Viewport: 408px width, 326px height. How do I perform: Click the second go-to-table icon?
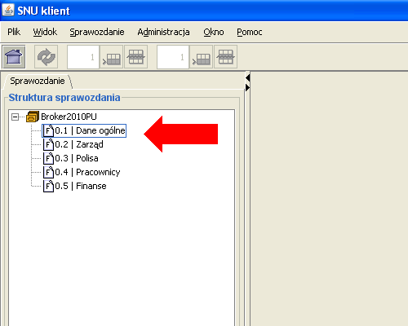coord(202,57)
